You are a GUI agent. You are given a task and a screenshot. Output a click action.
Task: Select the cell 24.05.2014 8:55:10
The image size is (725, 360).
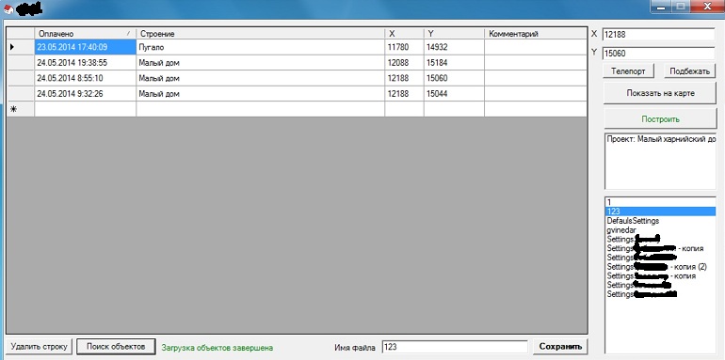point(85,78)
